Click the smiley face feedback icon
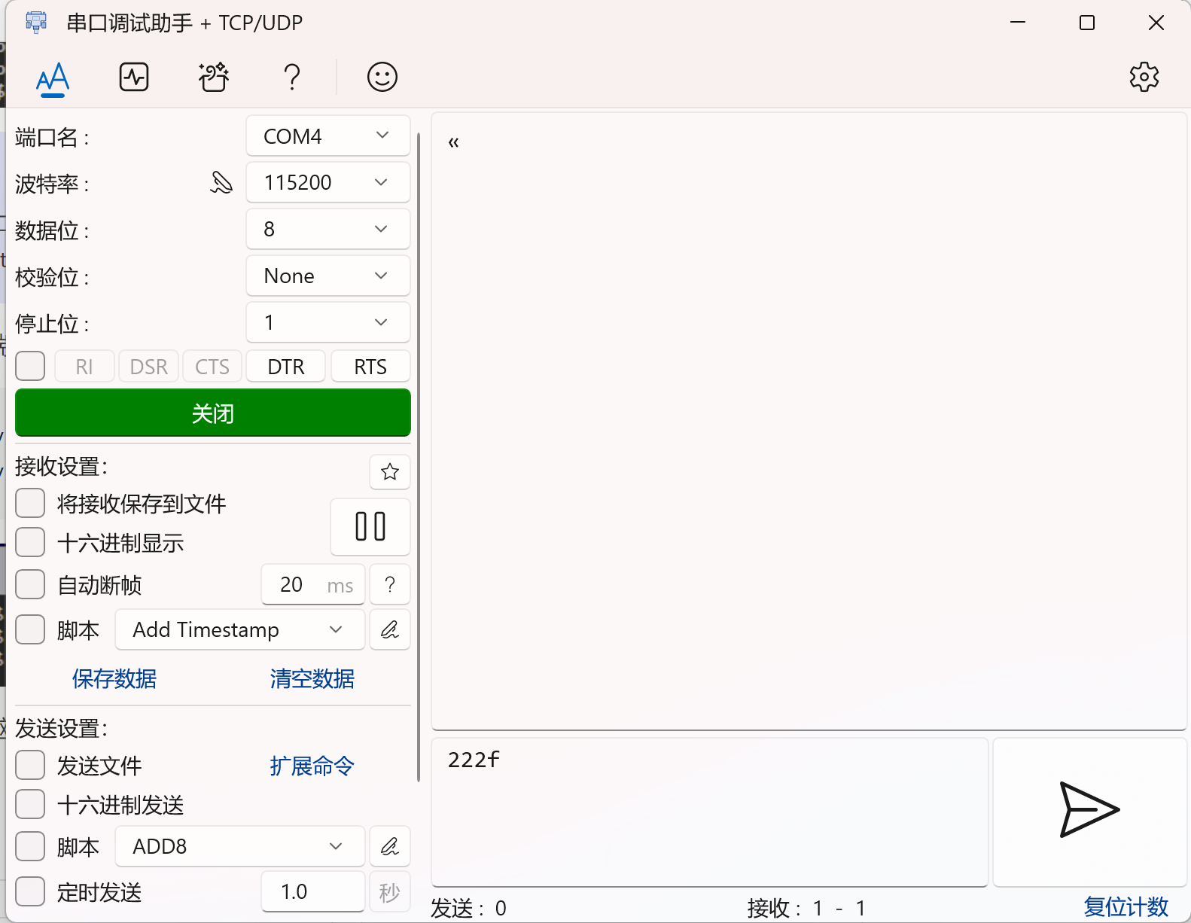The height and width of the screenshot is (923, 1191). pyautogui.click(x=382, y=77)
